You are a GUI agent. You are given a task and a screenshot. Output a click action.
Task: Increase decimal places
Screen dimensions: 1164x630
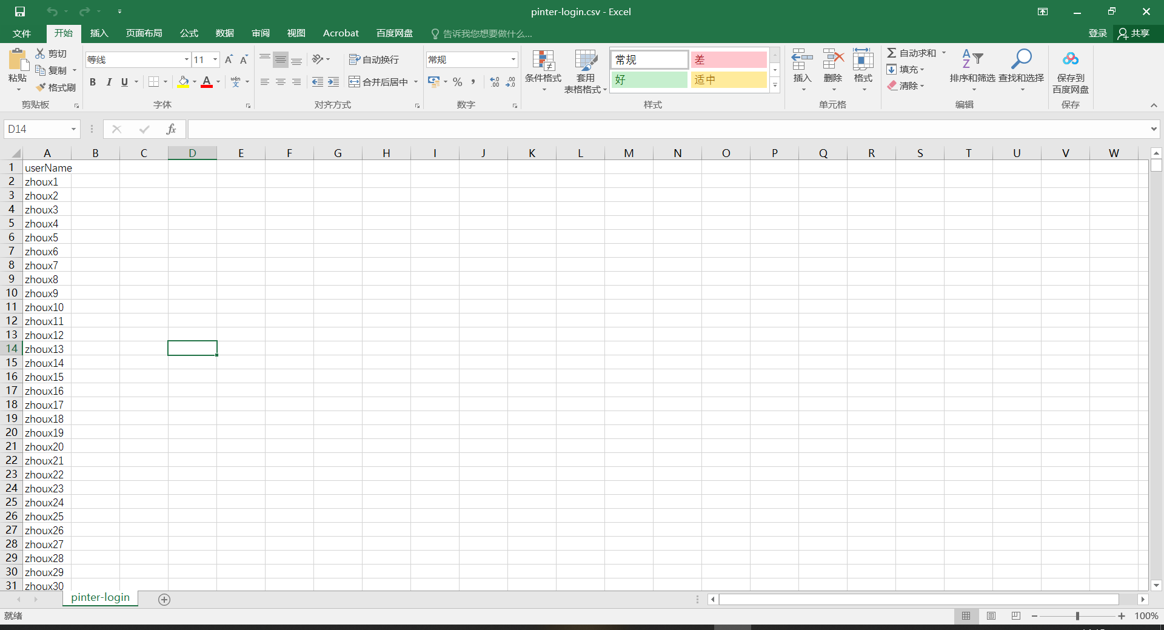(495, 82)
